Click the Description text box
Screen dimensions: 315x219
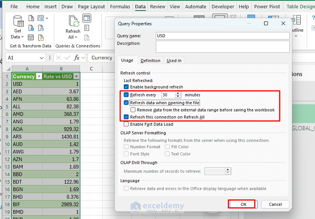[x=223, y=47]
